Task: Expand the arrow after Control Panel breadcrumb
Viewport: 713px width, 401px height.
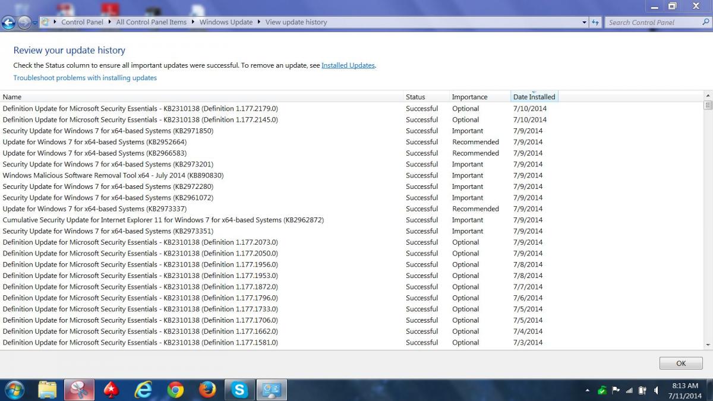Action: pyautogui.click(x=110, y=22)
